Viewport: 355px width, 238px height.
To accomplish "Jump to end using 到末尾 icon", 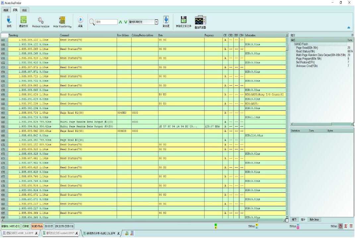I will tap(166, 20).
